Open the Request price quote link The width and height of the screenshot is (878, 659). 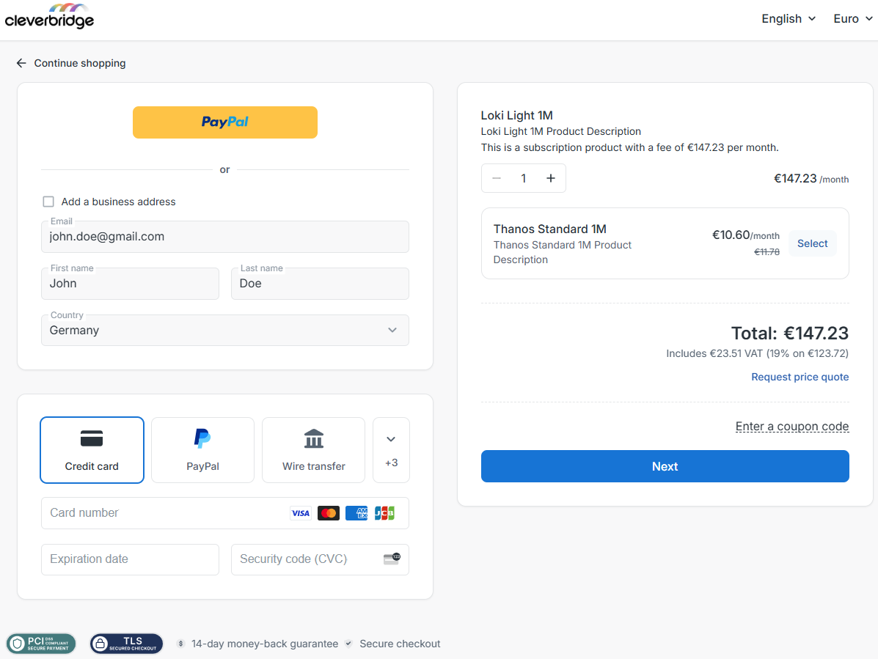[x=800, y=377]
